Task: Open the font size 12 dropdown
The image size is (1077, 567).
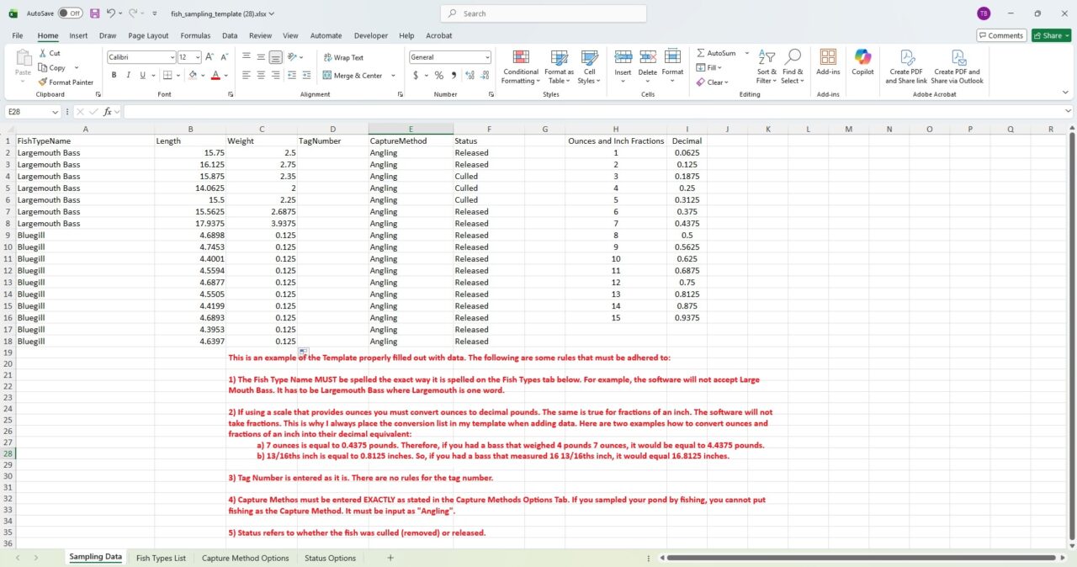Action: 198,57
